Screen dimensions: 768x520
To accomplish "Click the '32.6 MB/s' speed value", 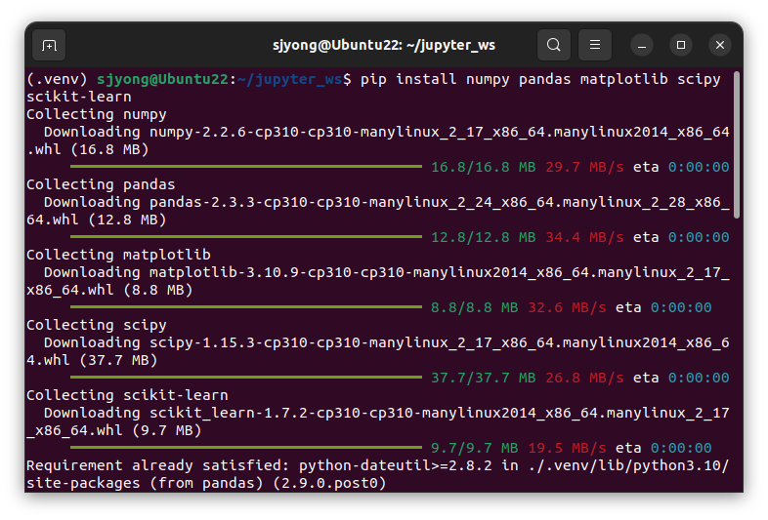I will tap(567, 307).
